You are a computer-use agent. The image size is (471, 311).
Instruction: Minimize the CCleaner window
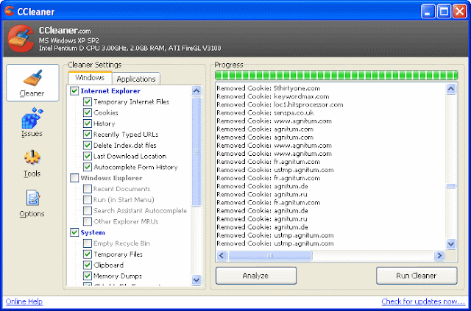click(428, 12)
